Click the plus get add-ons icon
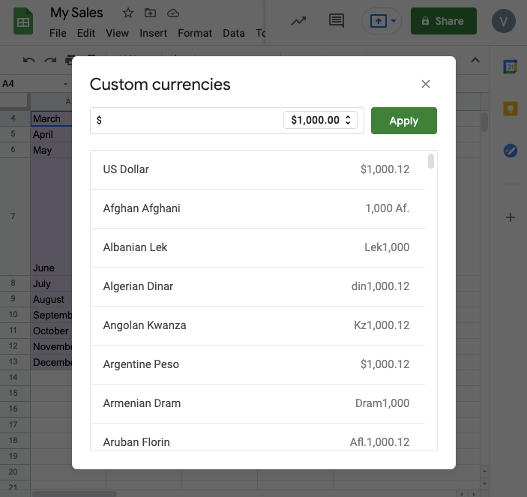This screenshot has height=497, width=527. [510, 217]
